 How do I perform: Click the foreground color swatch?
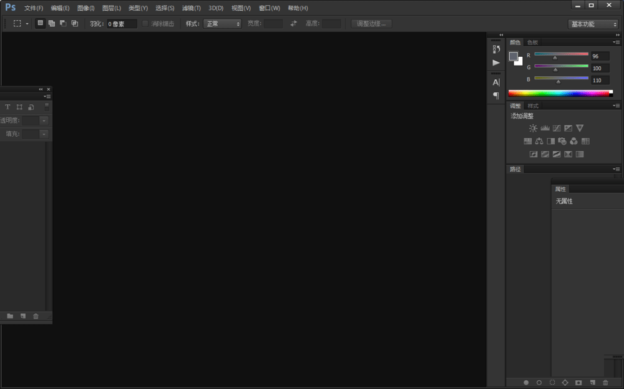[x=513, y=56]
